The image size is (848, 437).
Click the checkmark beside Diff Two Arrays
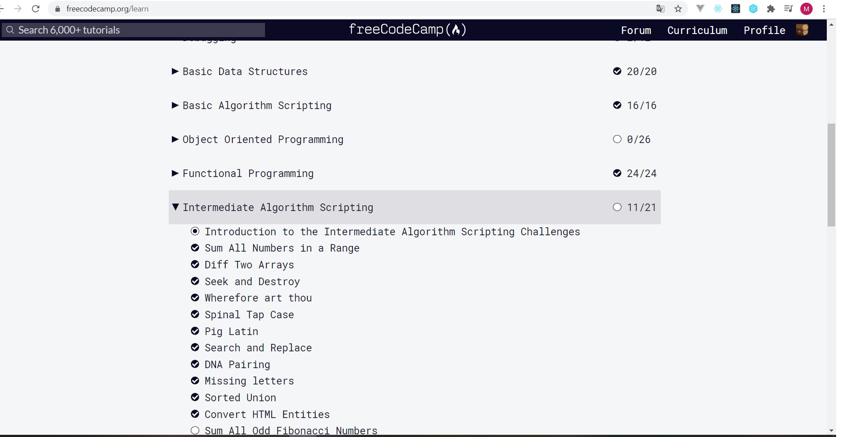point(195,264)
